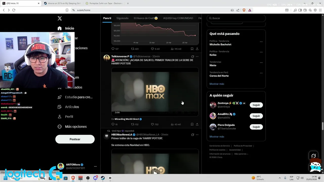
Task: Reload the current page
Action: (14, 10)
